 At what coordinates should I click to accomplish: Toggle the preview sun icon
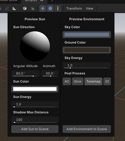(x=43, y=8)
